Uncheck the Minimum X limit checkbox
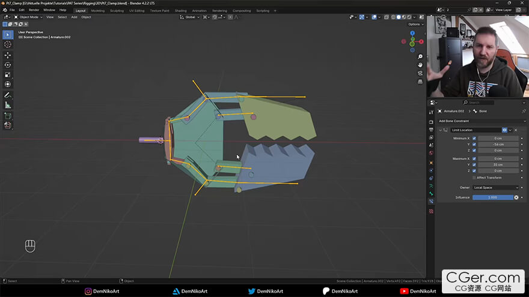Screen dimensions: 529x297 474,138
